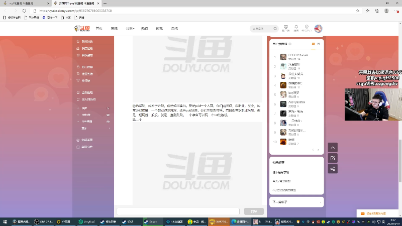Click the browser refresh button
The height and width of the screenshot is (226, 402).
[24, 11]
